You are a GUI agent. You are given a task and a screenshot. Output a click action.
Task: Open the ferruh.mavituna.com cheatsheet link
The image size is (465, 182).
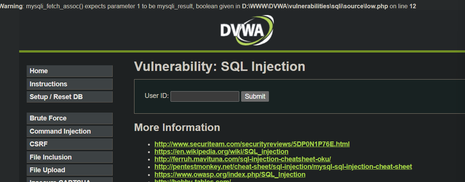[242, 159]
